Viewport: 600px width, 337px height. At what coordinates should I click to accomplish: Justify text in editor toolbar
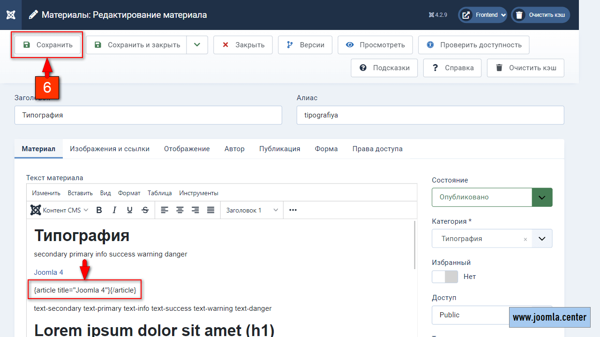coord(211,210)
